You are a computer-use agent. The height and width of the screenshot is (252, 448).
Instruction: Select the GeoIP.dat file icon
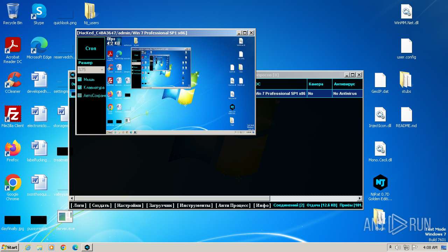pyautogui.click(x=380, y=83)
